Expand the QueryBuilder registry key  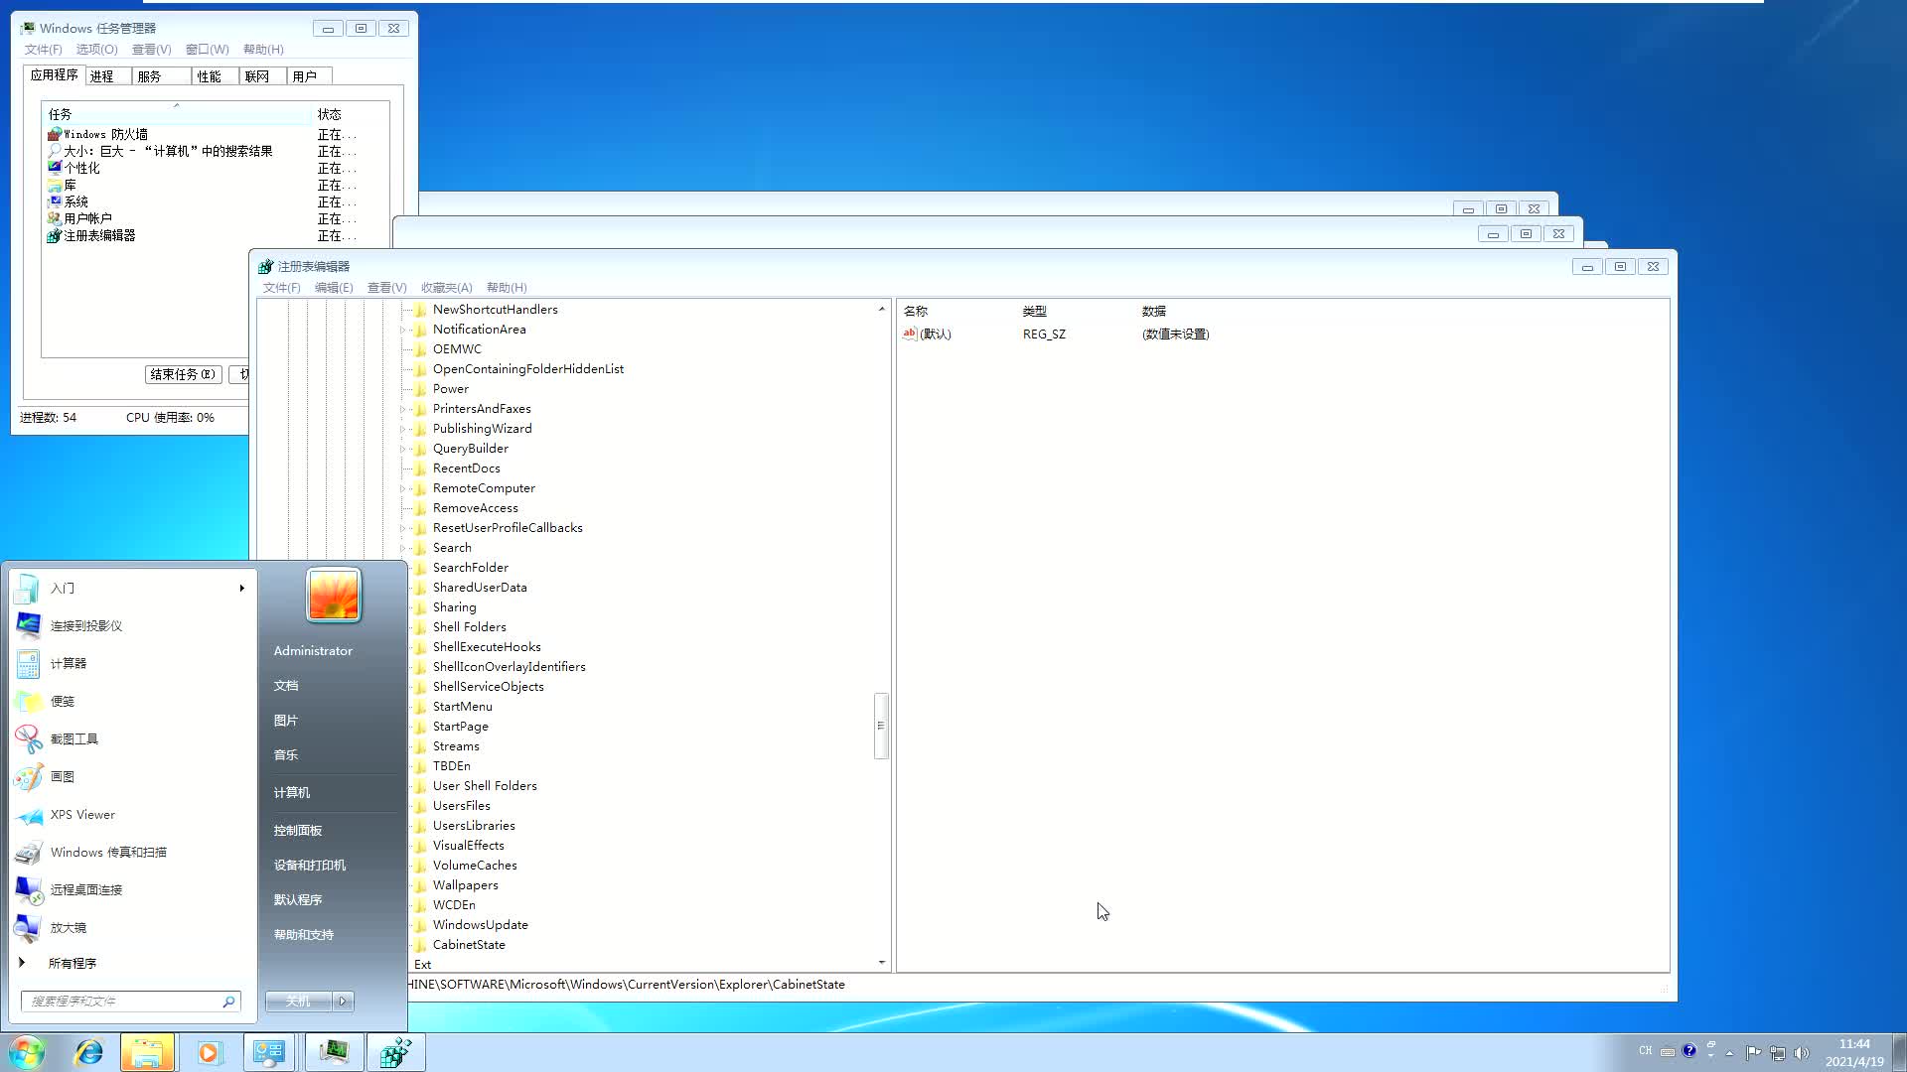point(403,449)
